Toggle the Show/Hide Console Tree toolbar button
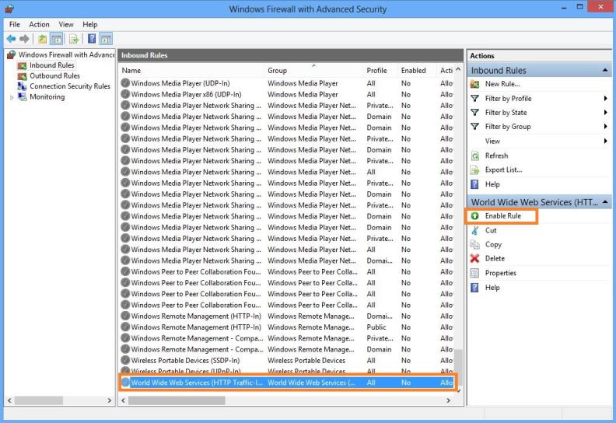Screen dimensions: 616x423 58,38
